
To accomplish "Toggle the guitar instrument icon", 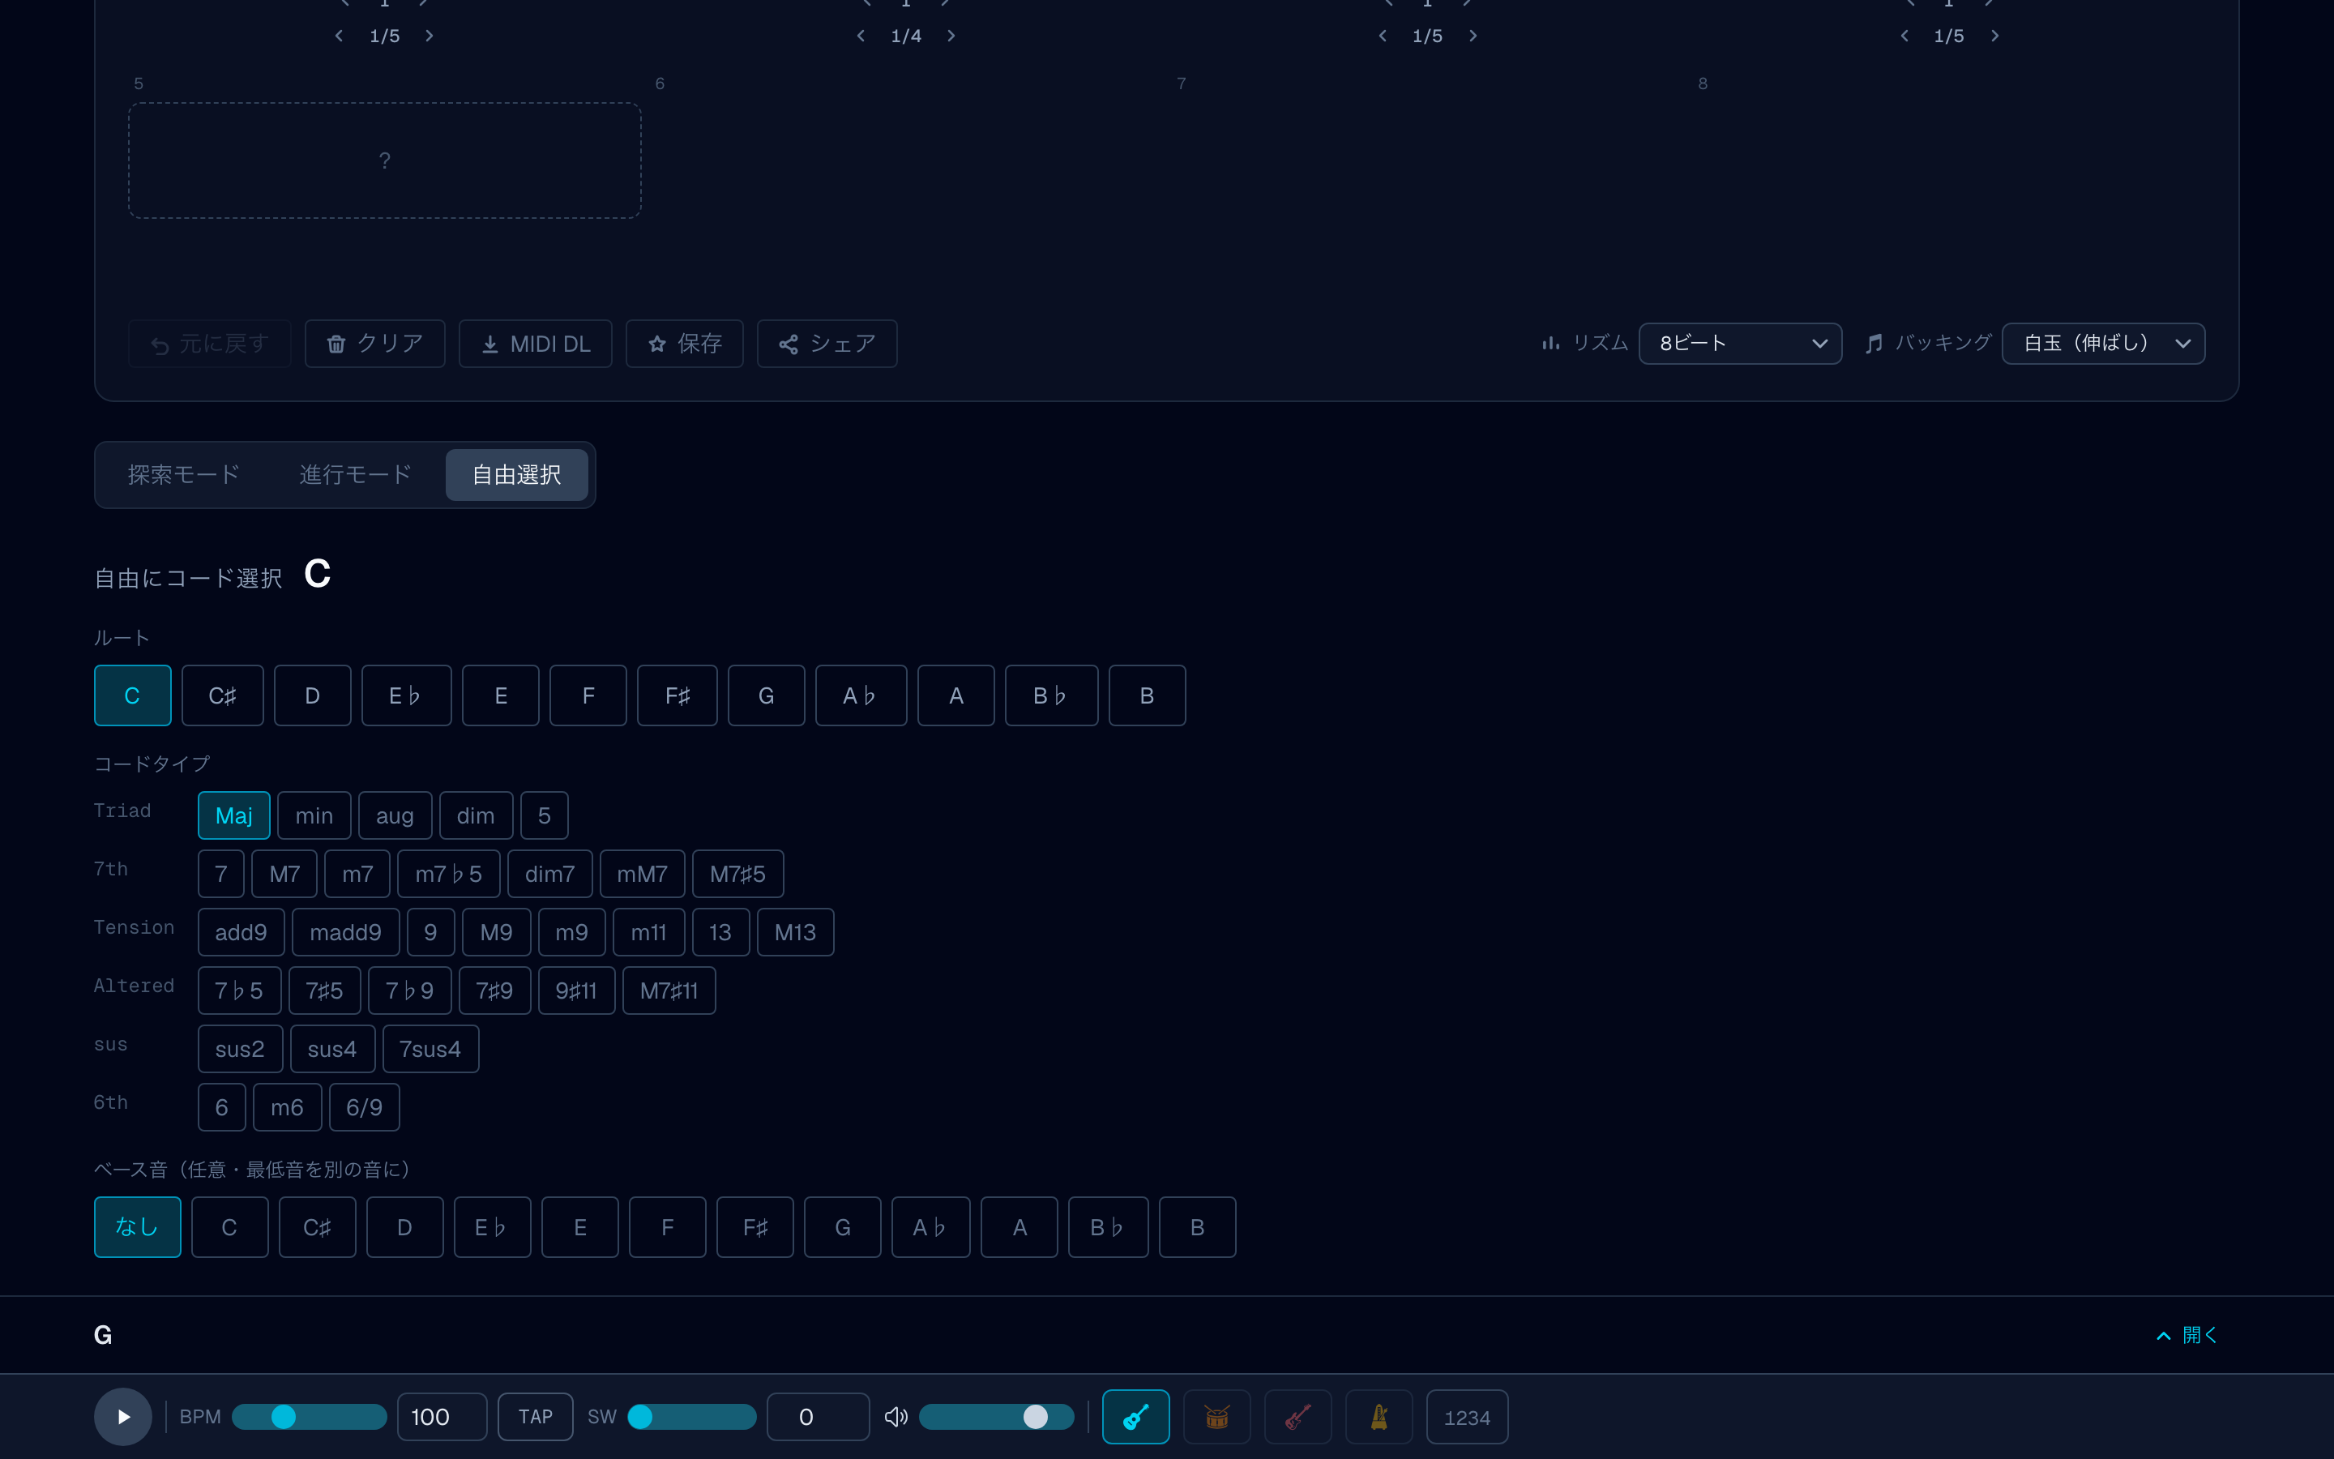I will [1136, 1417].
